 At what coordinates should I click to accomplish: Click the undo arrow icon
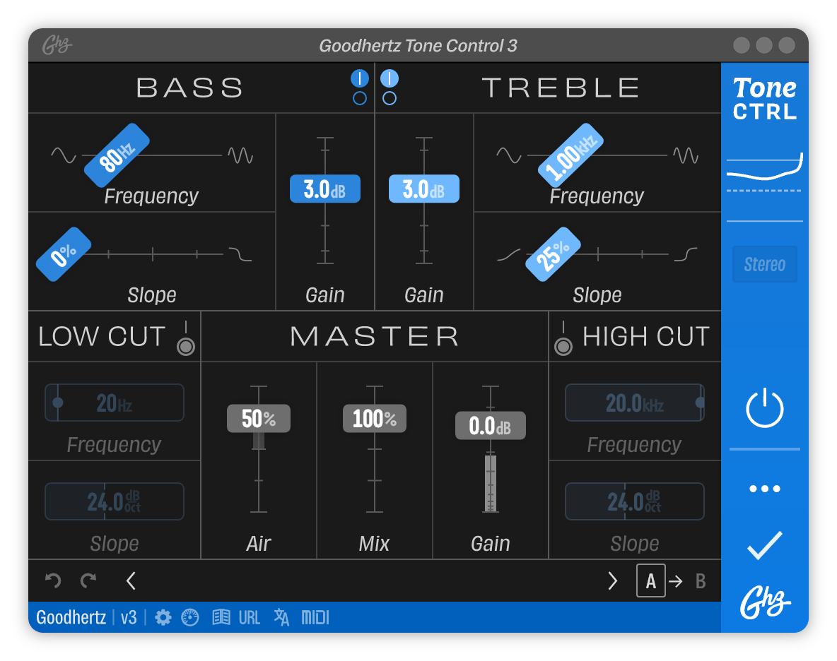pyautogui.click(x=53, y=580)
